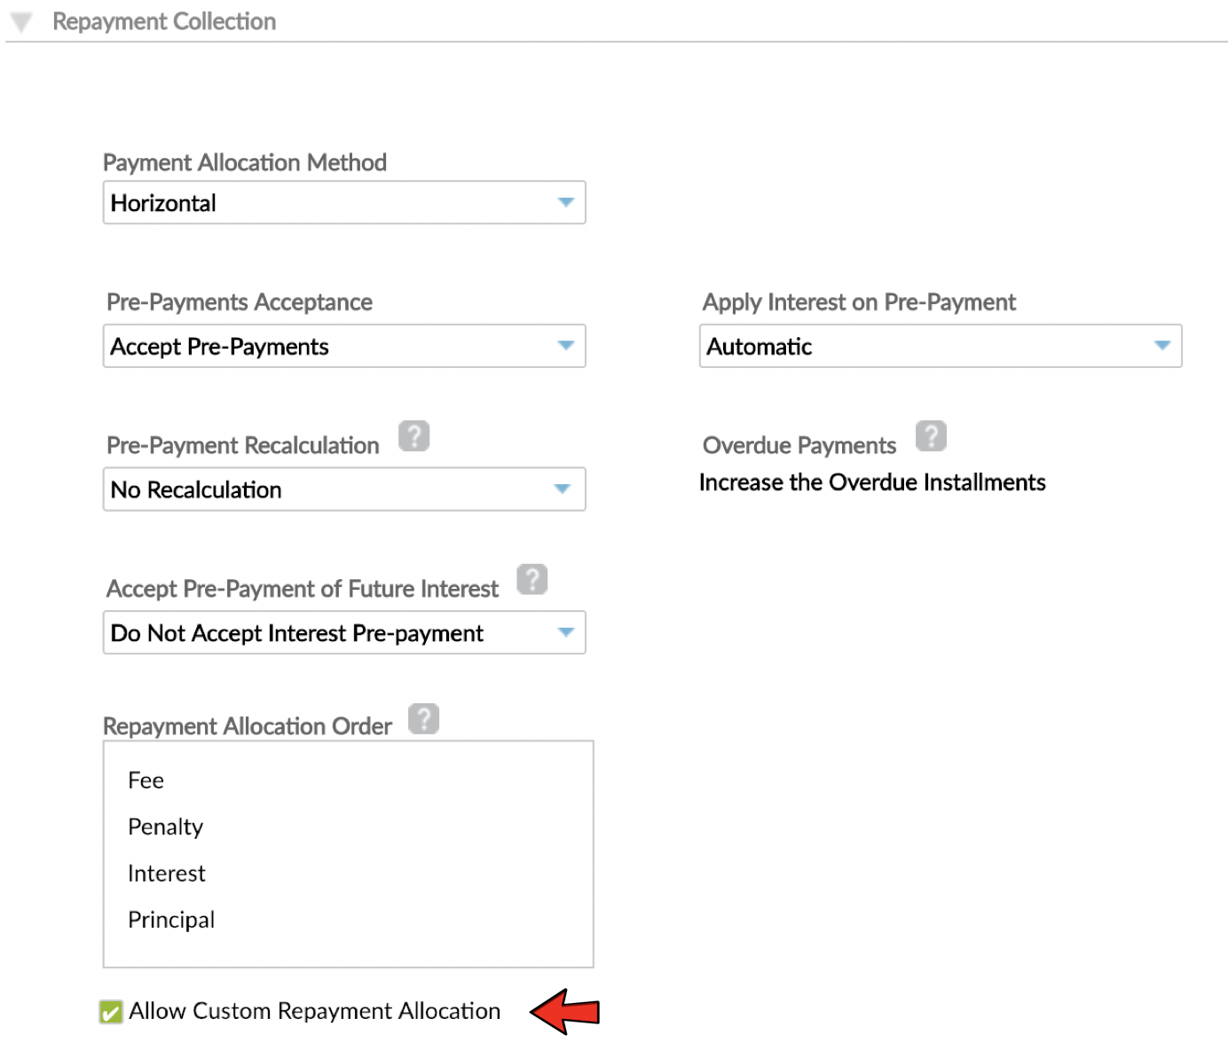Click the Repayment Collection section header
This screenshot has height=1050, width=1228.
pos(165,20)
